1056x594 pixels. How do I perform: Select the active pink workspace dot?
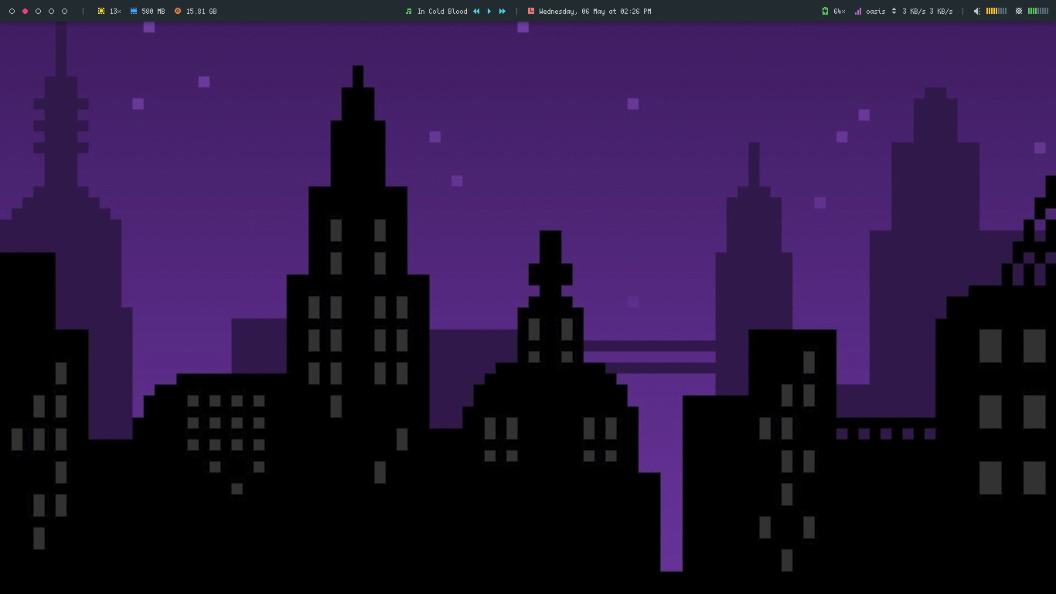click(26, 11)
